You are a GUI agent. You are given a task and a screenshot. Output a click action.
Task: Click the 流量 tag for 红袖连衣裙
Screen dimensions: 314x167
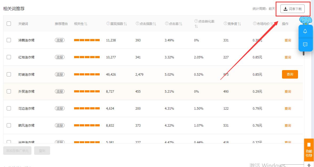60,57
